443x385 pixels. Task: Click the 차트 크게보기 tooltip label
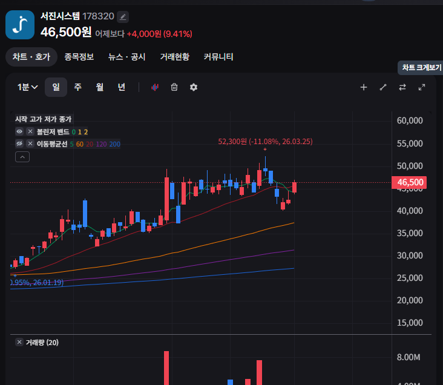[421, 68]
